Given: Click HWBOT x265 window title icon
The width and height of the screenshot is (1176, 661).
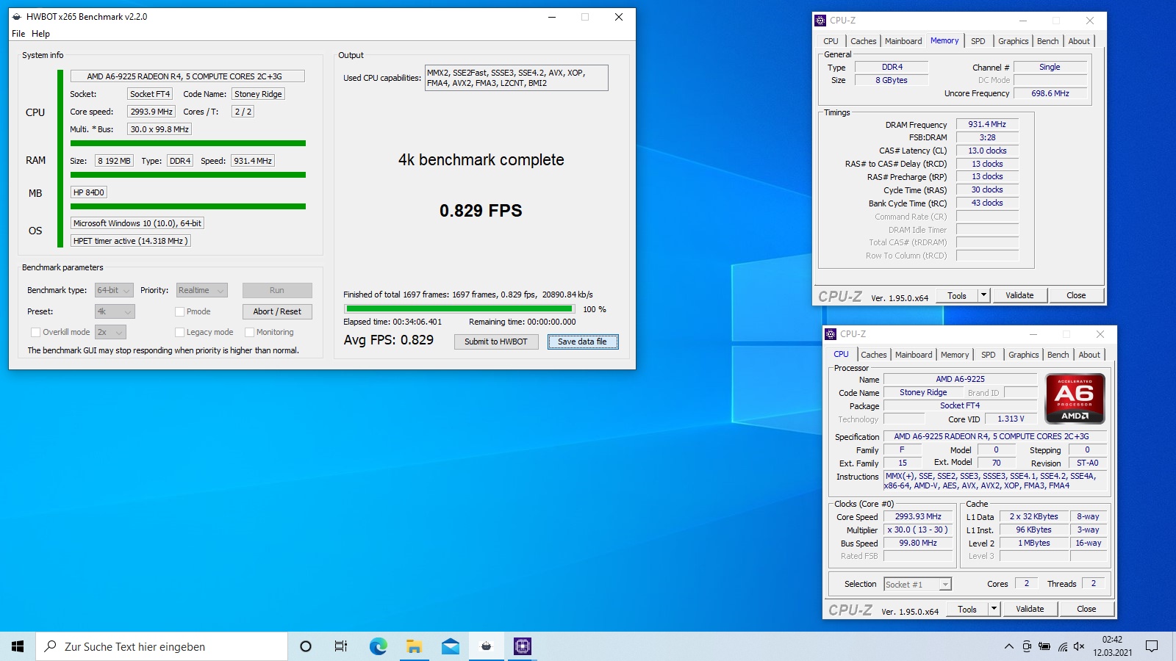Looking at the screenshot, I should pyautogui.click(x=18, y=17).
